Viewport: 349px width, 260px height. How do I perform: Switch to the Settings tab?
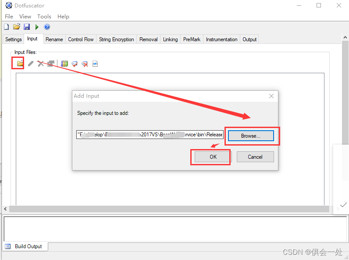13,39
